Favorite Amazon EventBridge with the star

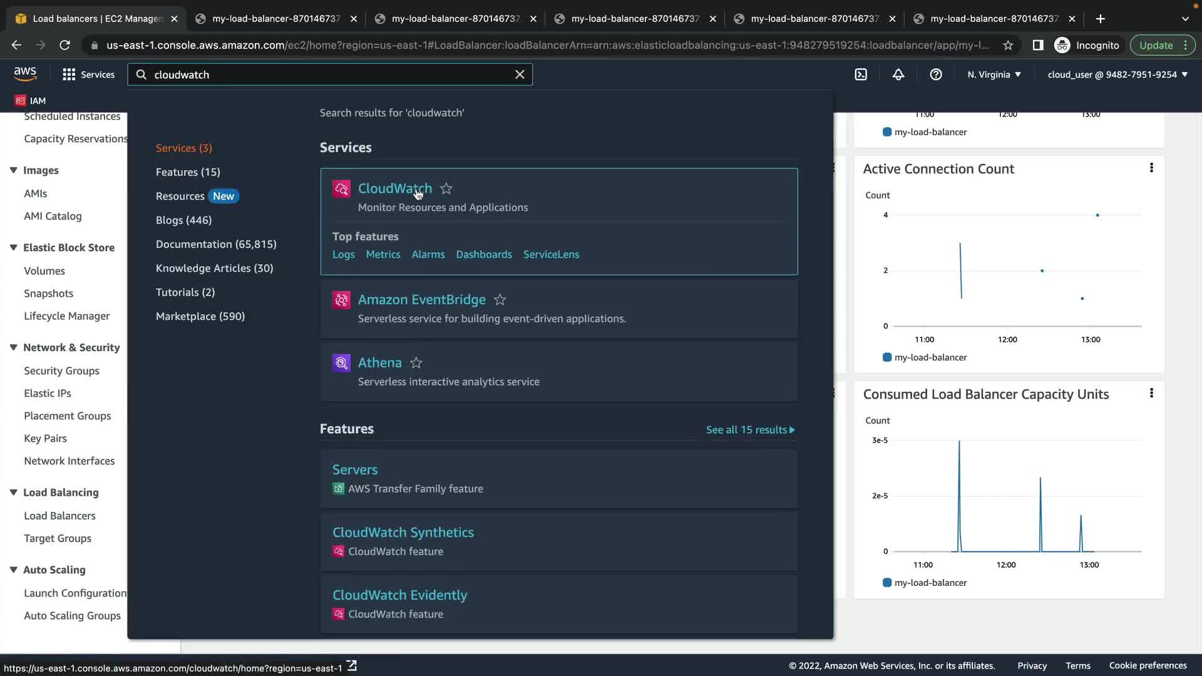500,300
